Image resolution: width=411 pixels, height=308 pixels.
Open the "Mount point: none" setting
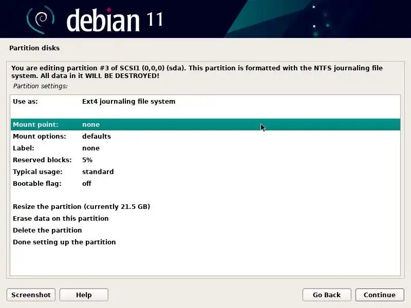[x=205, y=124]
